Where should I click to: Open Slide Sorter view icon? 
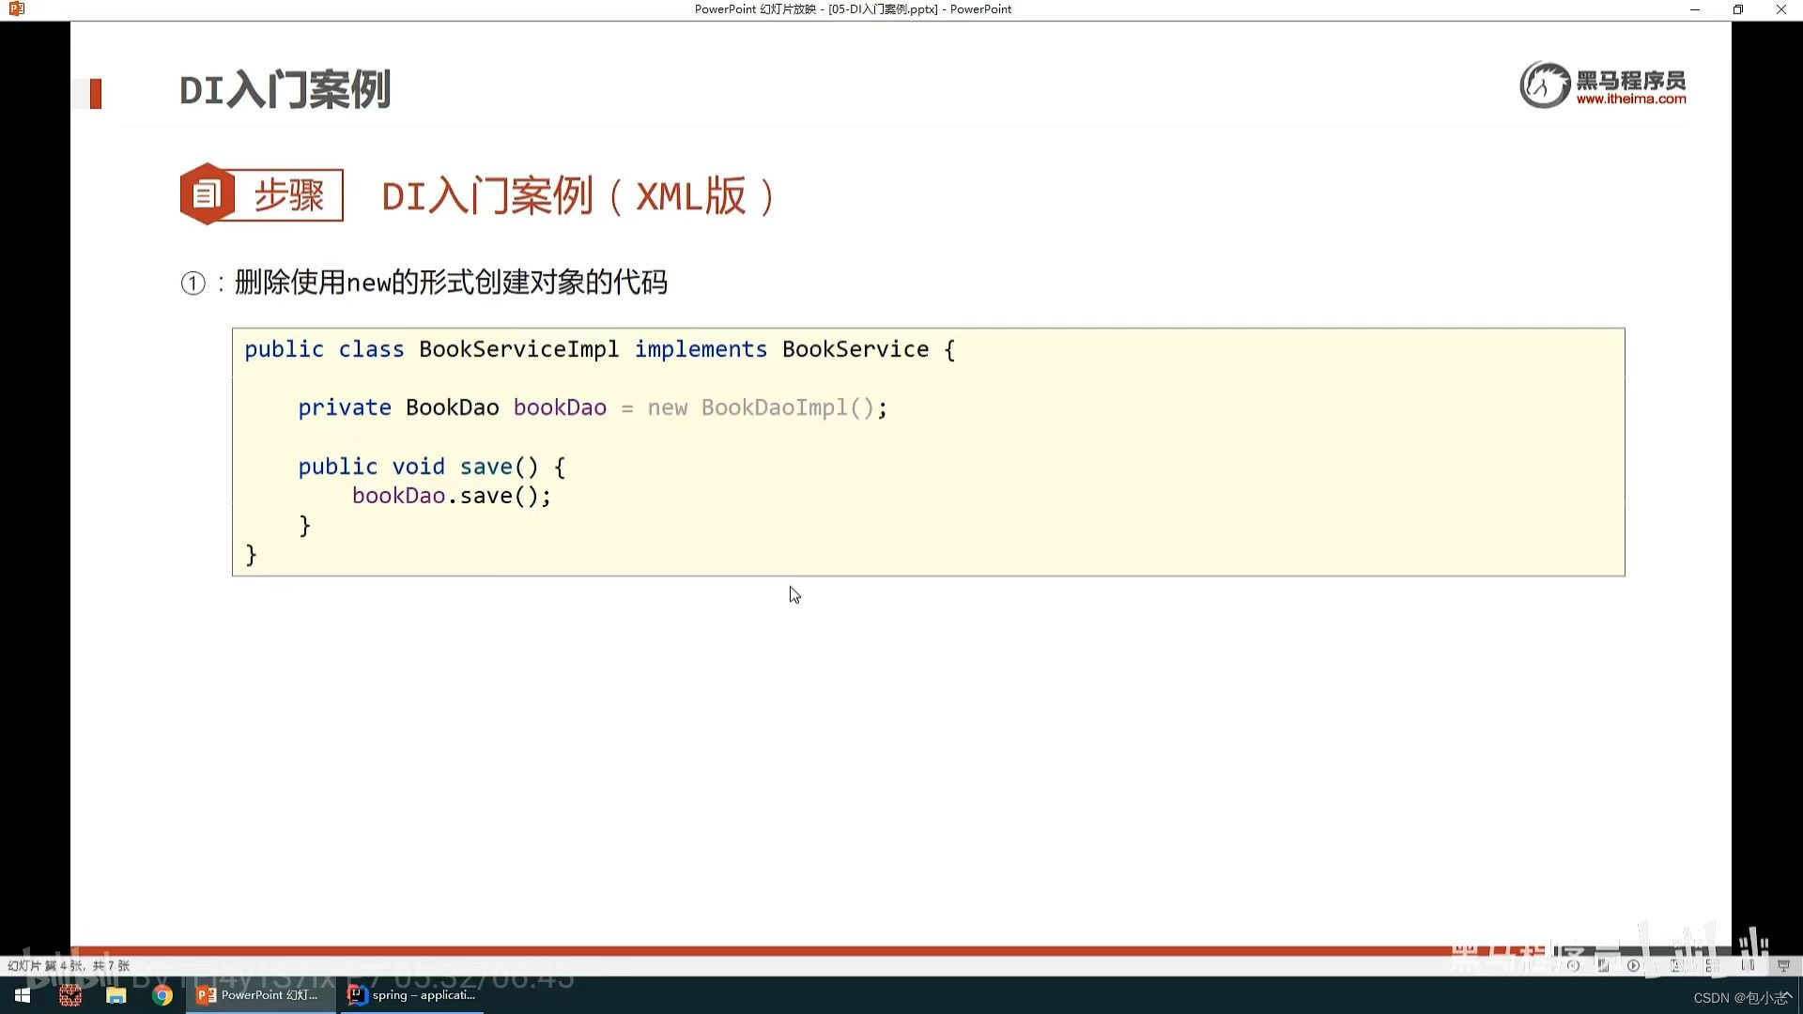tap(1713, 965)
